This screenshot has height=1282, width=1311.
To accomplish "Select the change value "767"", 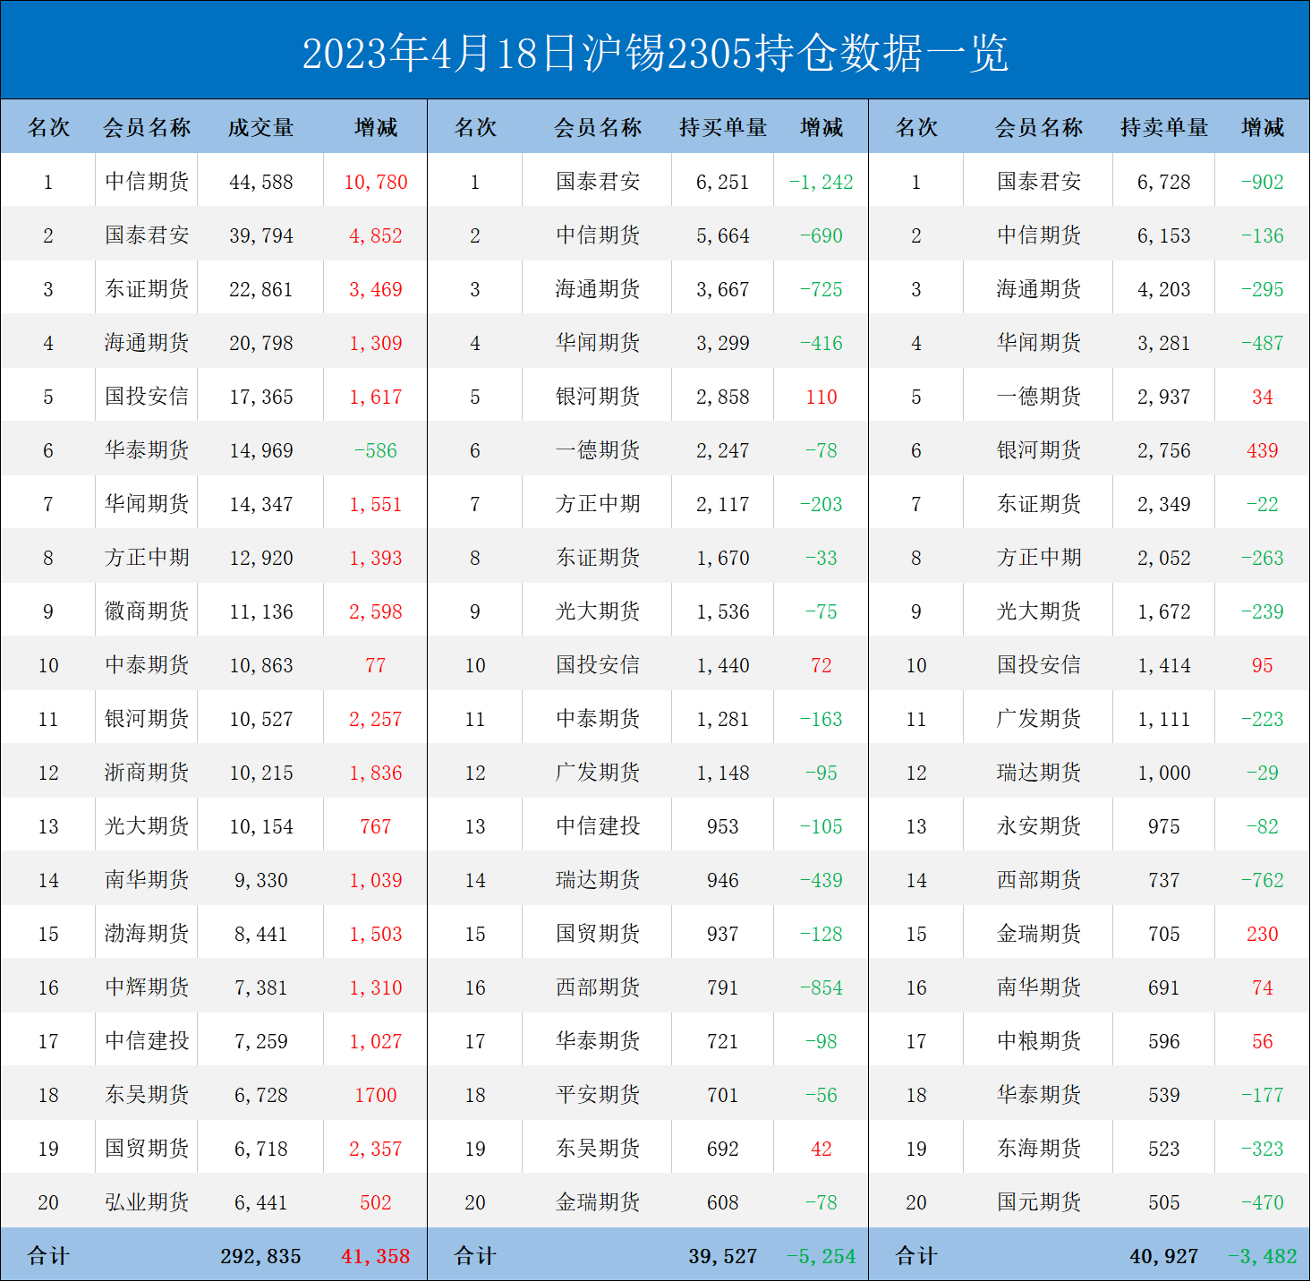I will pos(376,826).
